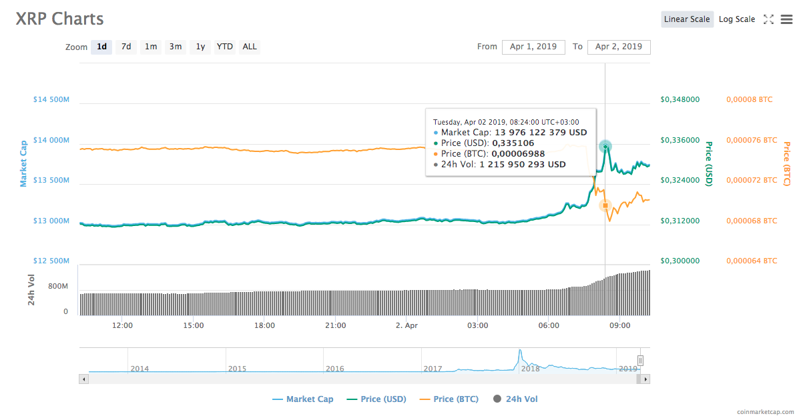
Task: Edit the From date field
Action: click(x=533, y=47)
